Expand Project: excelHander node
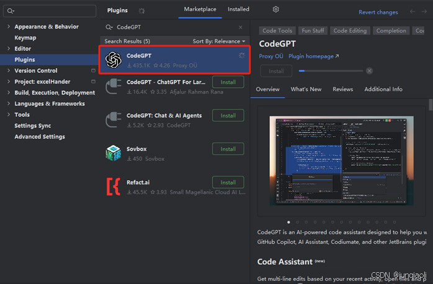433x284 pixels. (x=9, y=82)
